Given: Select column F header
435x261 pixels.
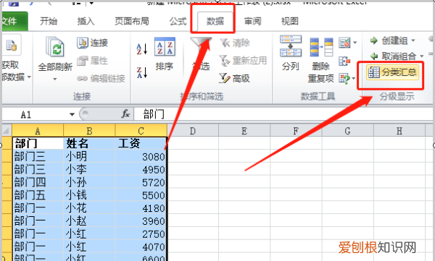Looking at the screenshot, I should click(x=296, y=131).
